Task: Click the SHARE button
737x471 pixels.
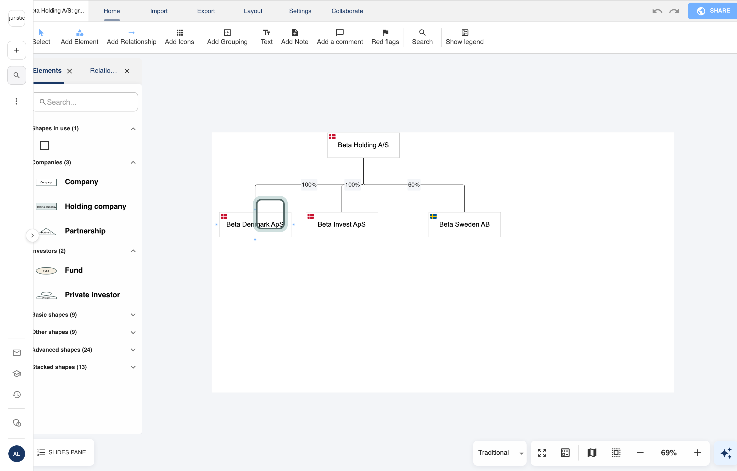Action: click(x=712, y=11)
